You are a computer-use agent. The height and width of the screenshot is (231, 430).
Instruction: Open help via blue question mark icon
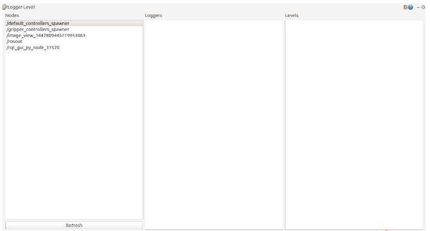[x=411, y=7]
